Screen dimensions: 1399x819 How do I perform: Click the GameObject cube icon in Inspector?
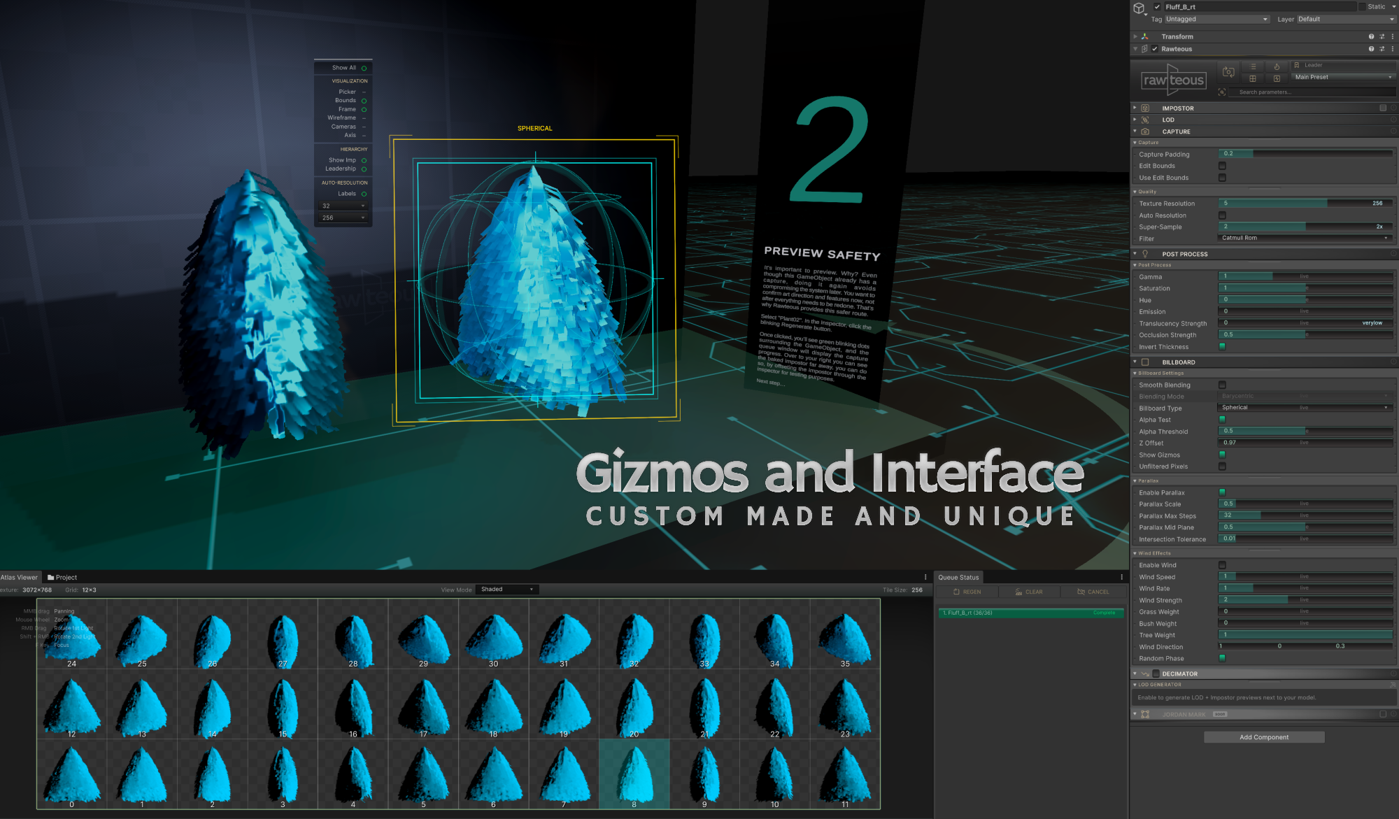tap(1139, 8)
